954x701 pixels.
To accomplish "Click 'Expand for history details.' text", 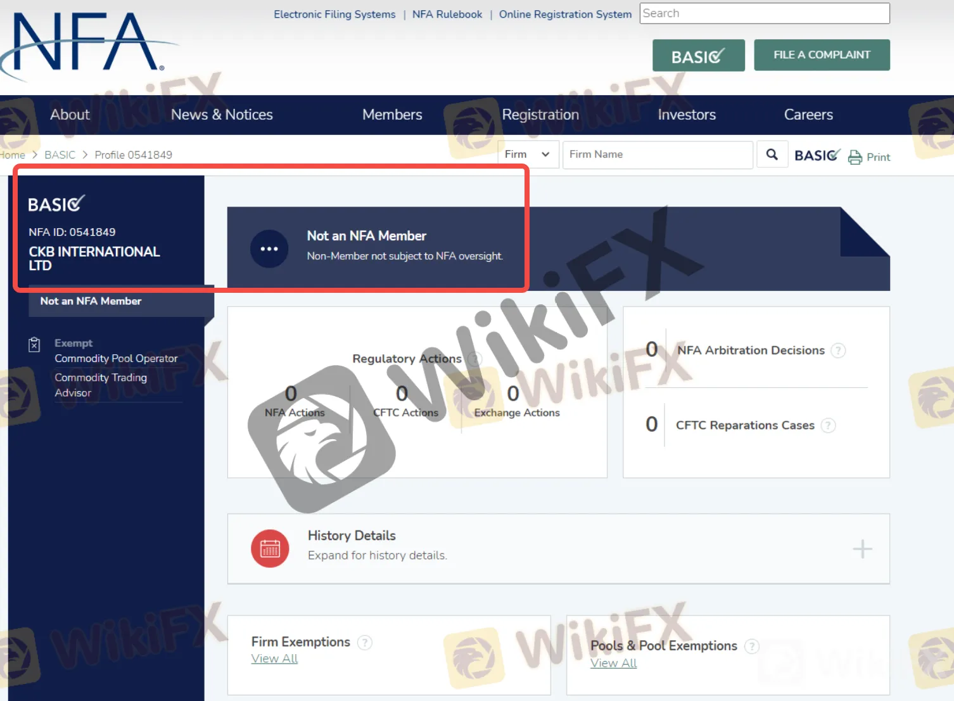I will [378, 556].
